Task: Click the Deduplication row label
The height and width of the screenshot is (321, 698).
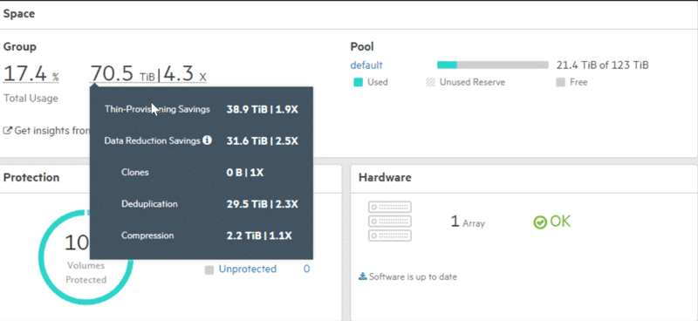Action: (x=149, y=204)
